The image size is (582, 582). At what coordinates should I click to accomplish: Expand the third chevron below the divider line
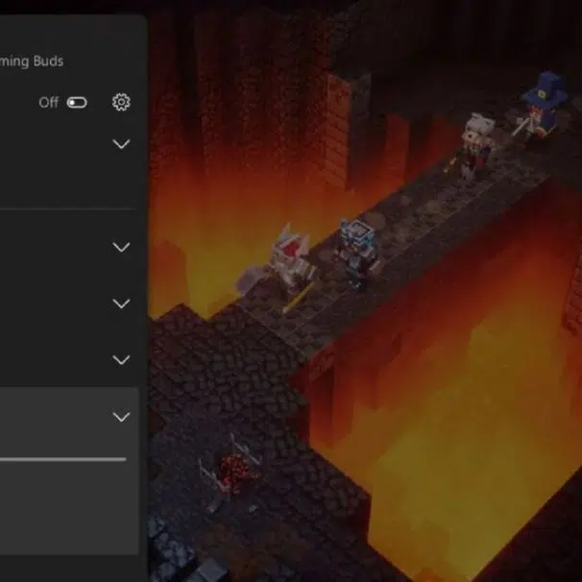click(x=121, y=360)
